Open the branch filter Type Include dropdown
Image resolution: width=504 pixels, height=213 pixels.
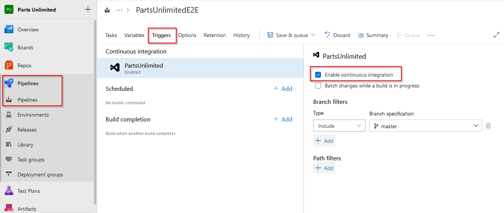pyautogui.click(x=339, y=126)
